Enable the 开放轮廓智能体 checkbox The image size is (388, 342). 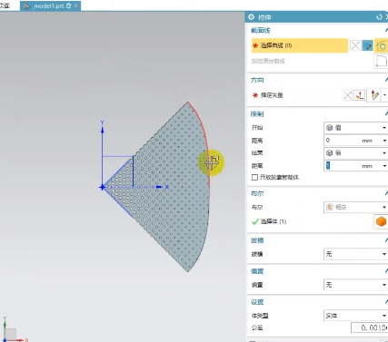point(254,177)
